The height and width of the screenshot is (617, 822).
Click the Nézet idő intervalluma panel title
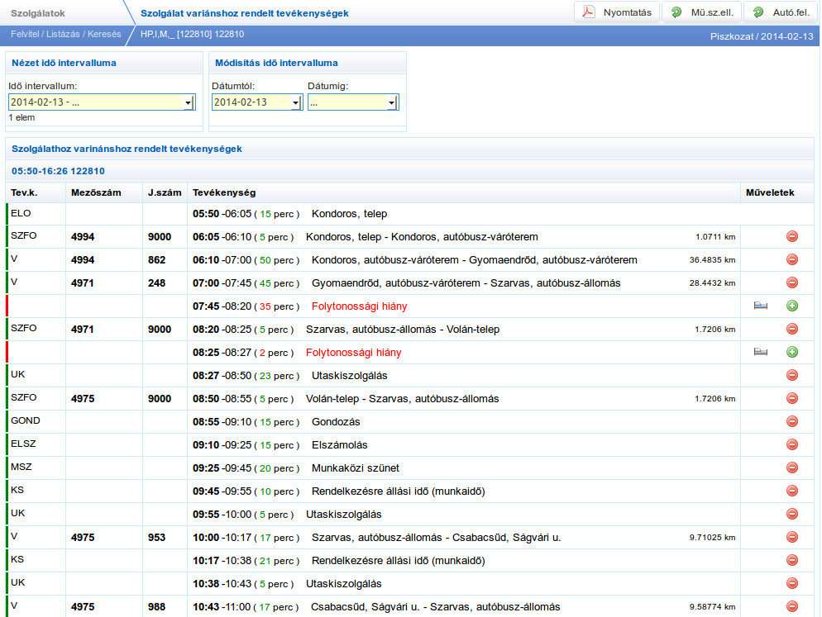click(64, 63)
